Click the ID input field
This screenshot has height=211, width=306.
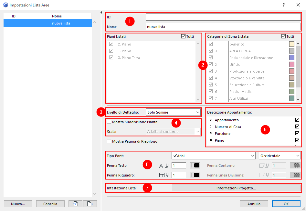(223, 17)
